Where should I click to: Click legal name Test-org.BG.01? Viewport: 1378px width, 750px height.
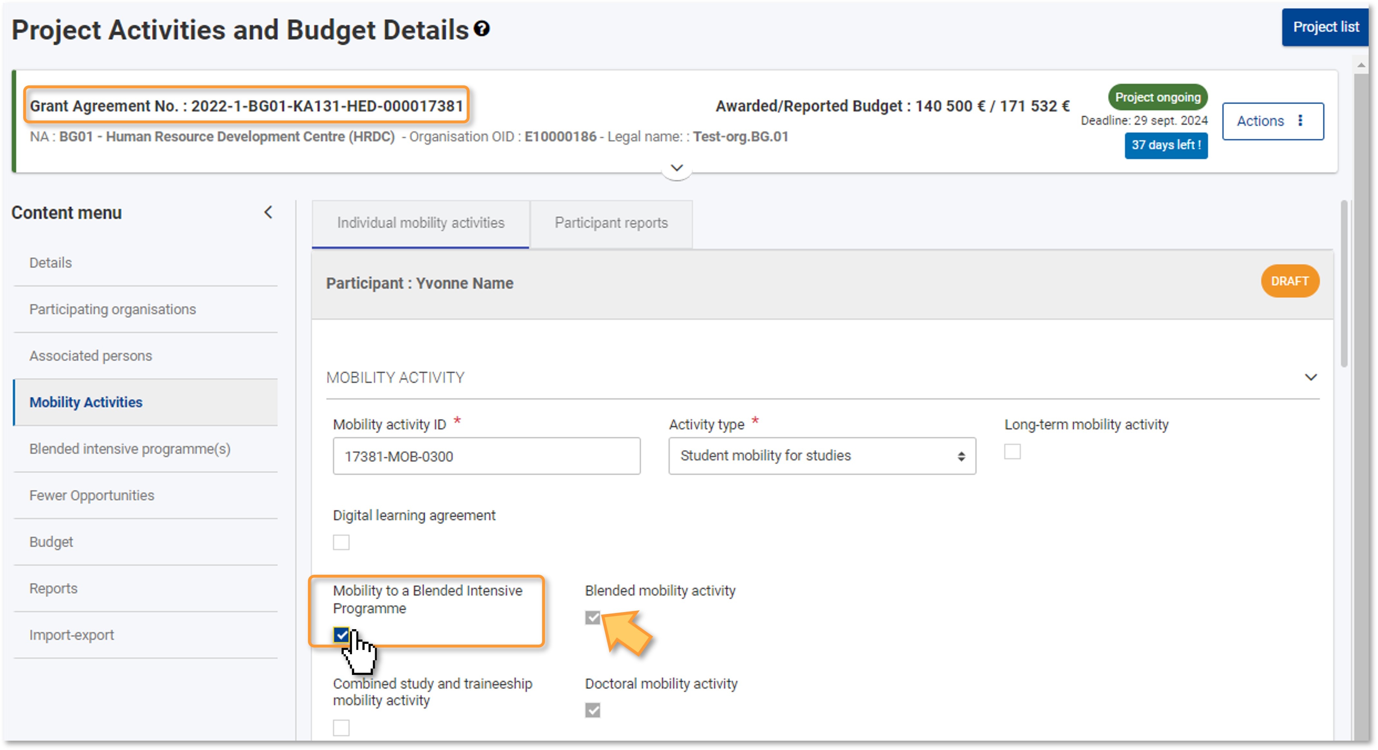click(740, 136)
